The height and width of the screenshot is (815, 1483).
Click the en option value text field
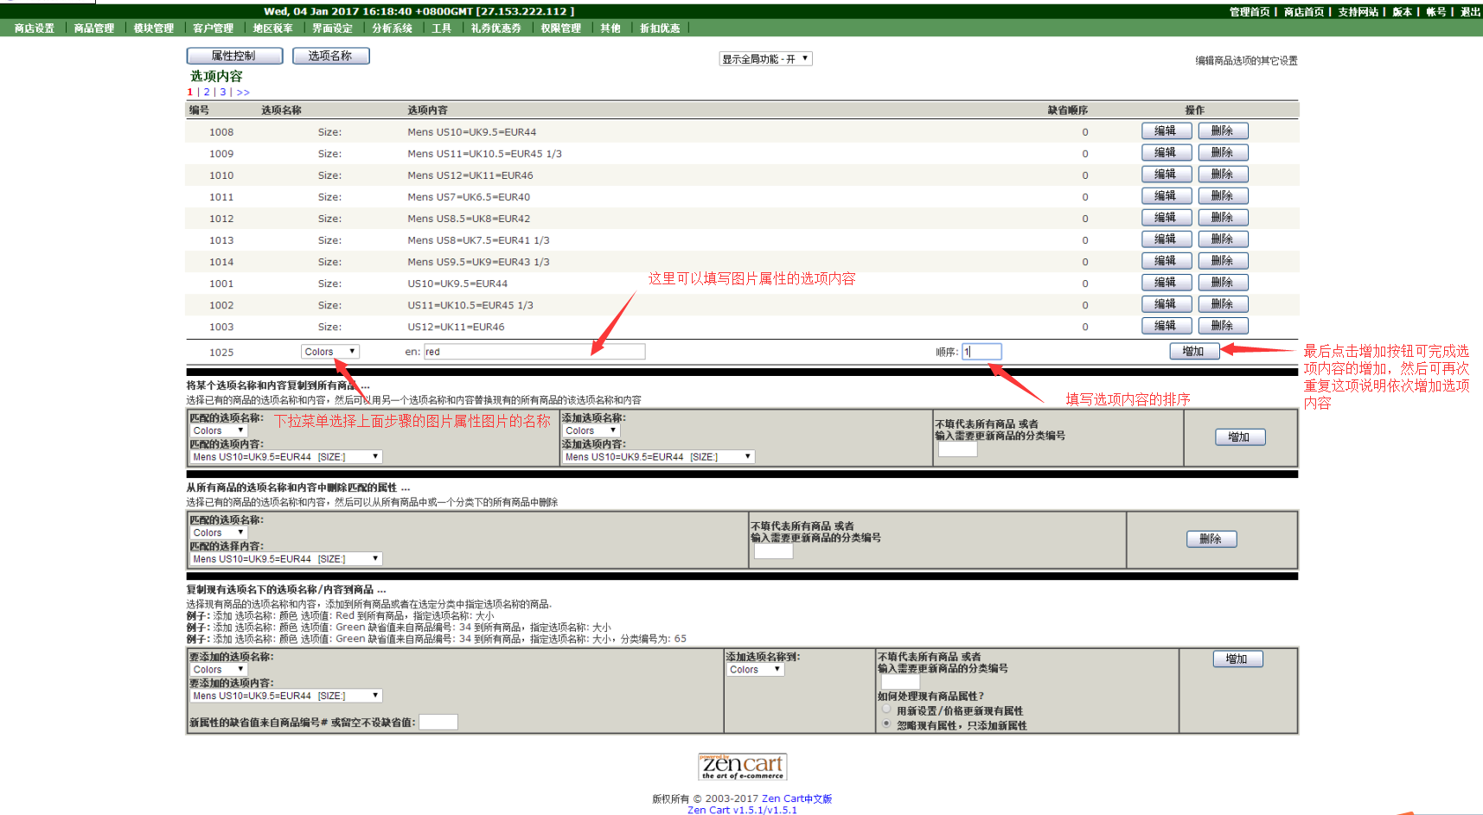point(534,352)
